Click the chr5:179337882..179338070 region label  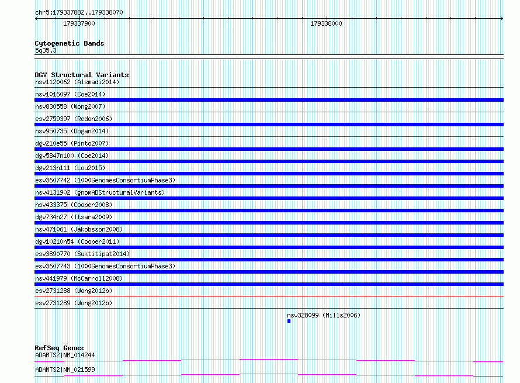point(79,12)
